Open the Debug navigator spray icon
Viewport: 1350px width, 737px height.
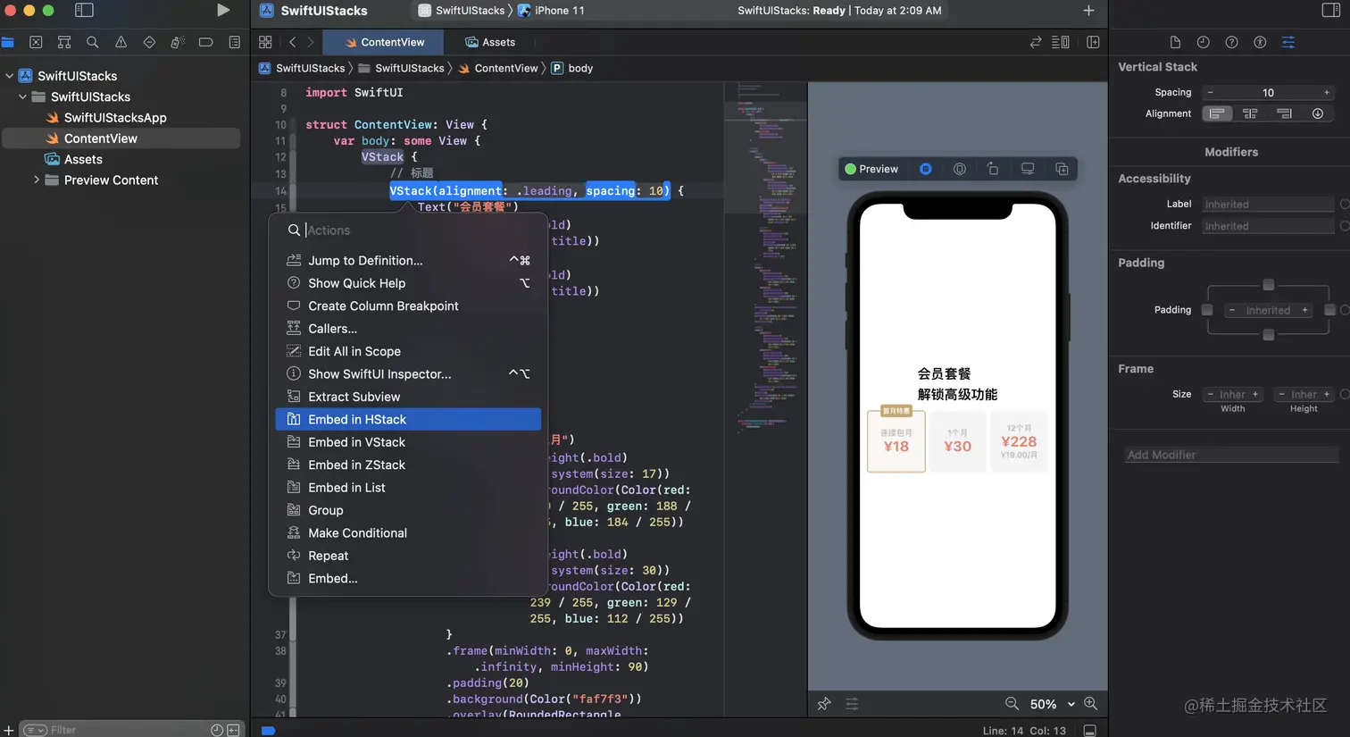pyautogui.click(x=178, y=42)
